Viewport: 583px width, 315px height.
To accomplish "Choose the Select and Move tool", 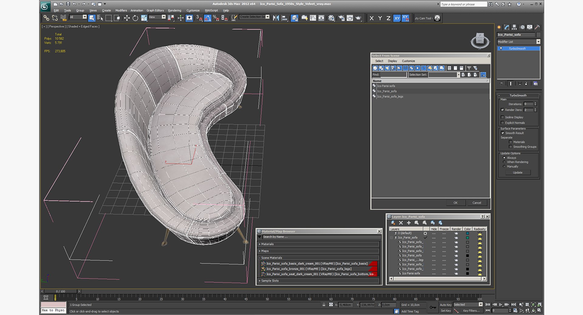I will coord(127,18).
